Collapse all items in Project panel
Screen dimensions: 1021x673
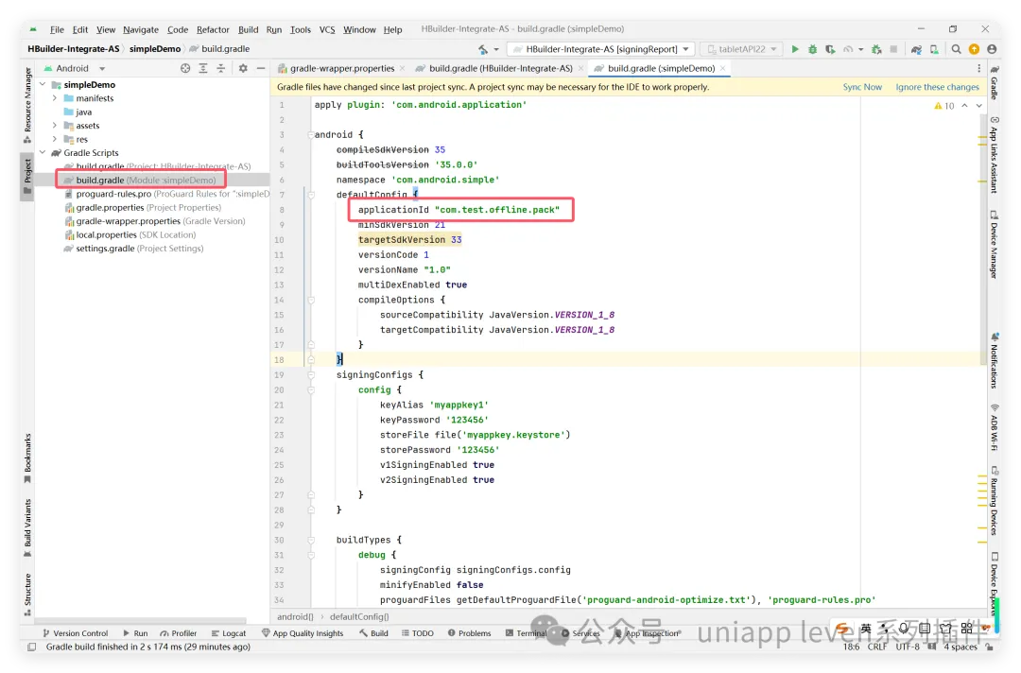pos(220,68)
